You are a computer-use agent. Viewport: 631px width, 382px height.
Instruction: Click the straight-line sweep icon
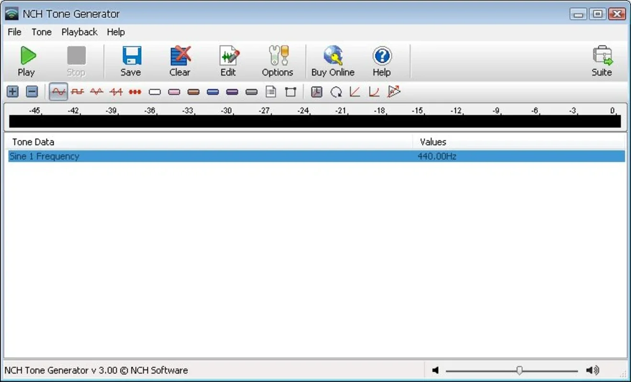(x=355, y=92)
